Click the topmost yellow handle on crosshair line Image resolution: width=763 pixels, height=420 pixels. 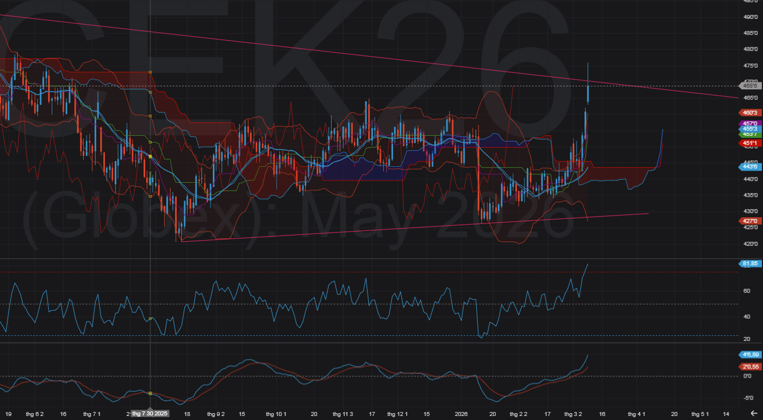(150, 72)
